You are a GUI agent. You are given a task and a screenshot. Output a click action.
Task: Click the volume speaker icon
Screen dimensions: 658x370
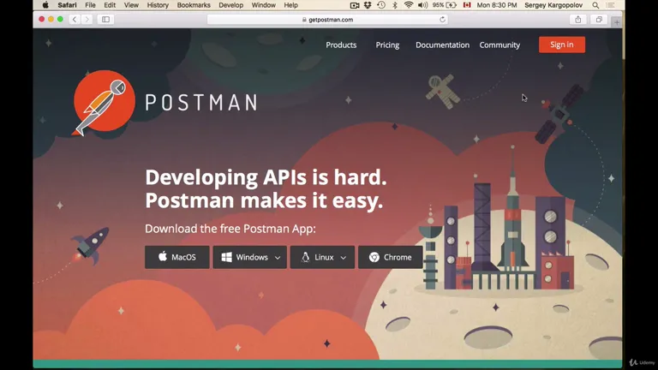coord(422,5)
